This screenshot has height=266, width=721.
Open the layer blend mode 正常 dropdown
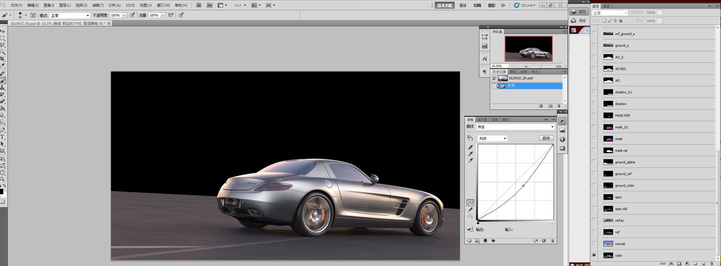pos(610,13)
